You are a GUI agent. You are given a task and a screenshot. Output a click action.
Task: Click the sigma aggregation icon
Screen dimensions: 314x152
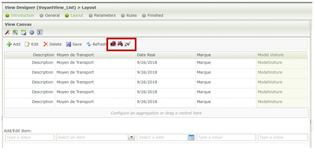tap(40, 32)
